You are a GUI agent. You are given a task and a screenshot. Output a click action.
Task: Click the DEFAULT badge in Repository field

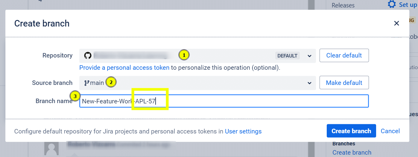287,56
